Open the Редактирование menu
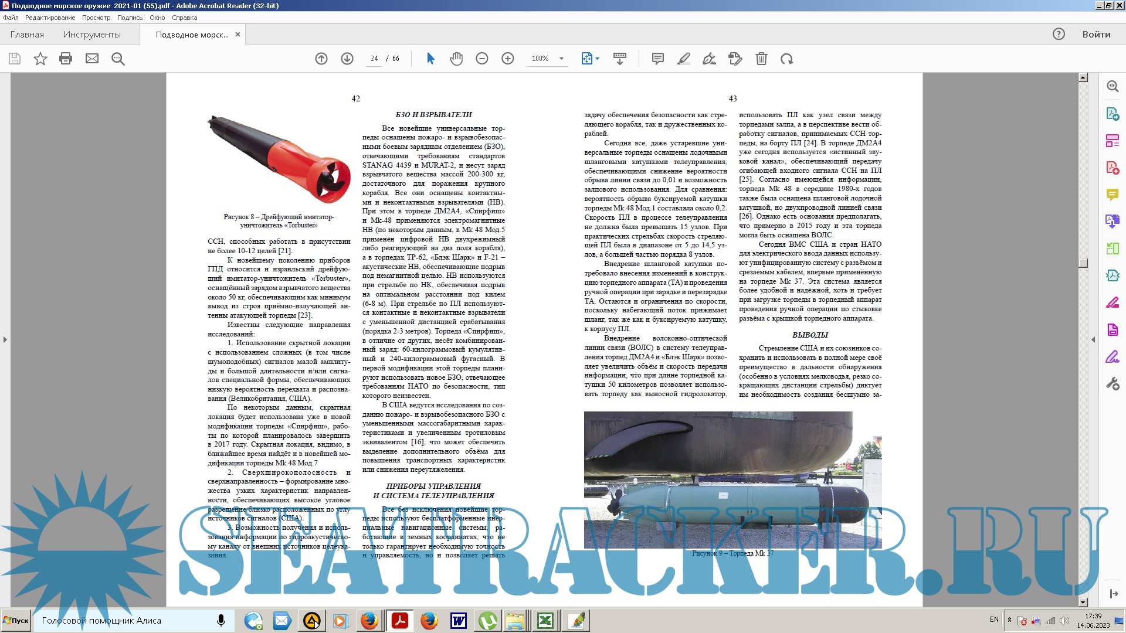This screenshot has height=633, width=1126. (x=50, y=18)
